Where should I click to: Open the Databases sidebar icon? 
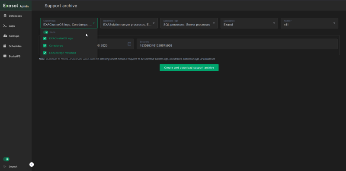coord(5,16)
